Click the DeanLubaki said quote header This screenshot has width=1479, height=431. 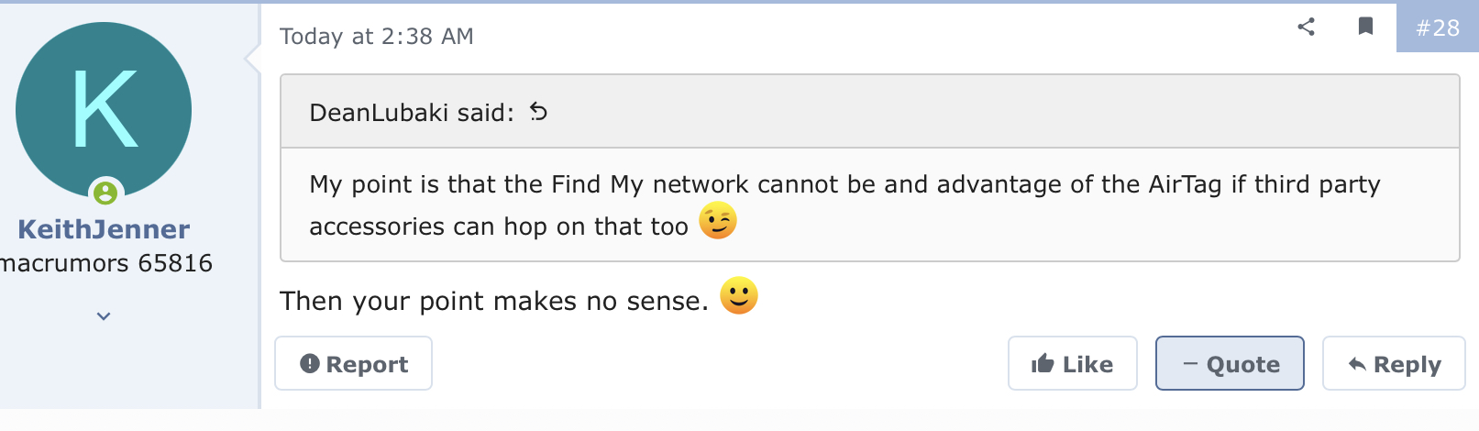412,113
